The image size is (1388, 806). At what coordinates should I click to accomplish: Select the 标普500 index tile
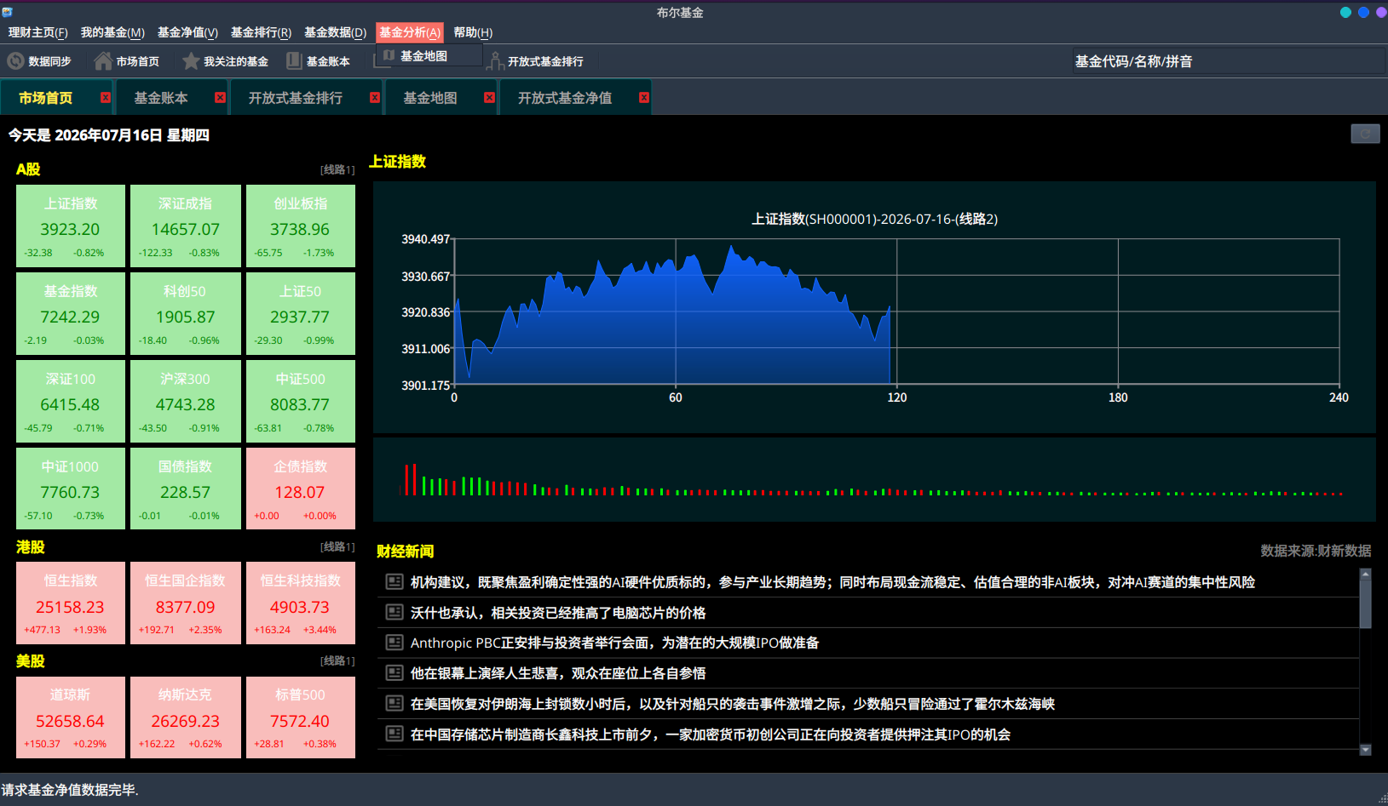tap(301, 717)
